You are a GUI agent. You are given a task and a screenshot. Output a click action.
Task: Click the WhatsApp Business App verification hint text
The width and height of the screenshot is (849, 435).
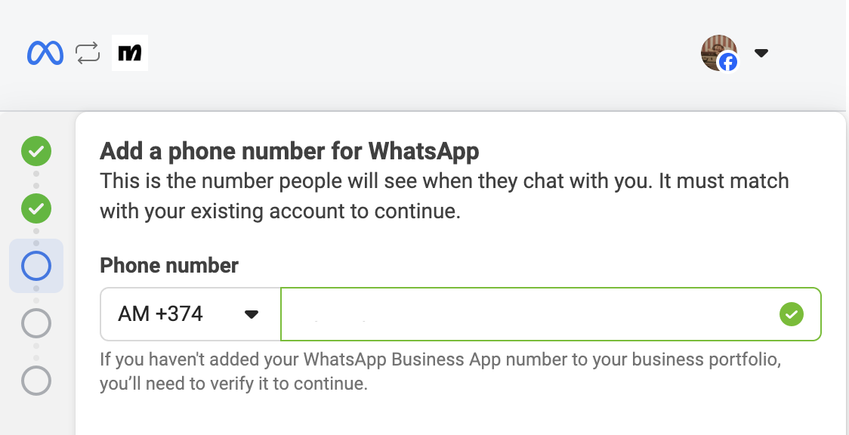440,372
